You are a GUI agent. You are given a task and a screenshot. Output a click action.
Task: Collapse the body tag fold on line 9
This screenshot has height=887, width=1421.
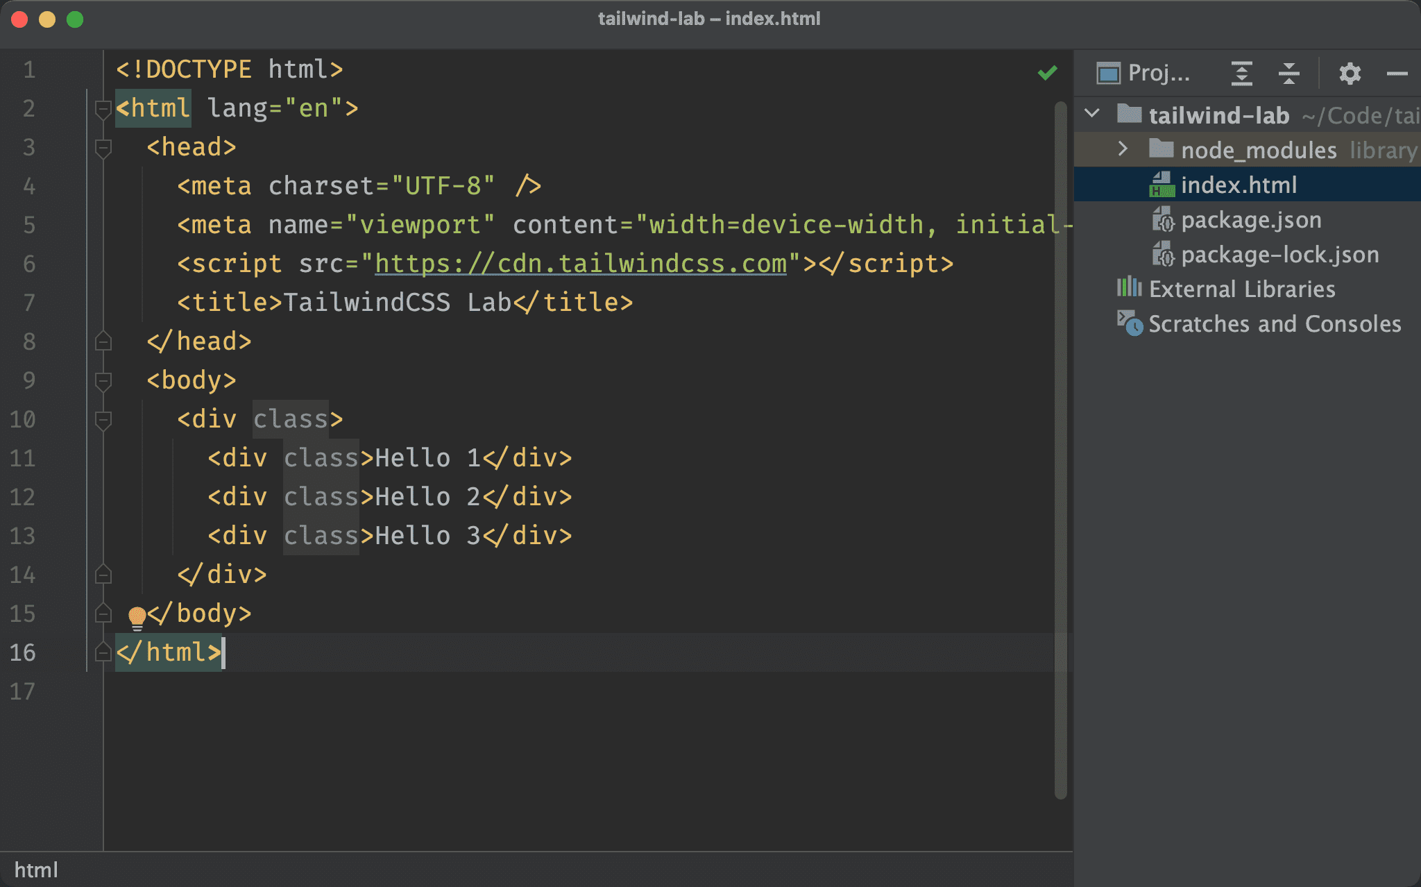(103, 381)
